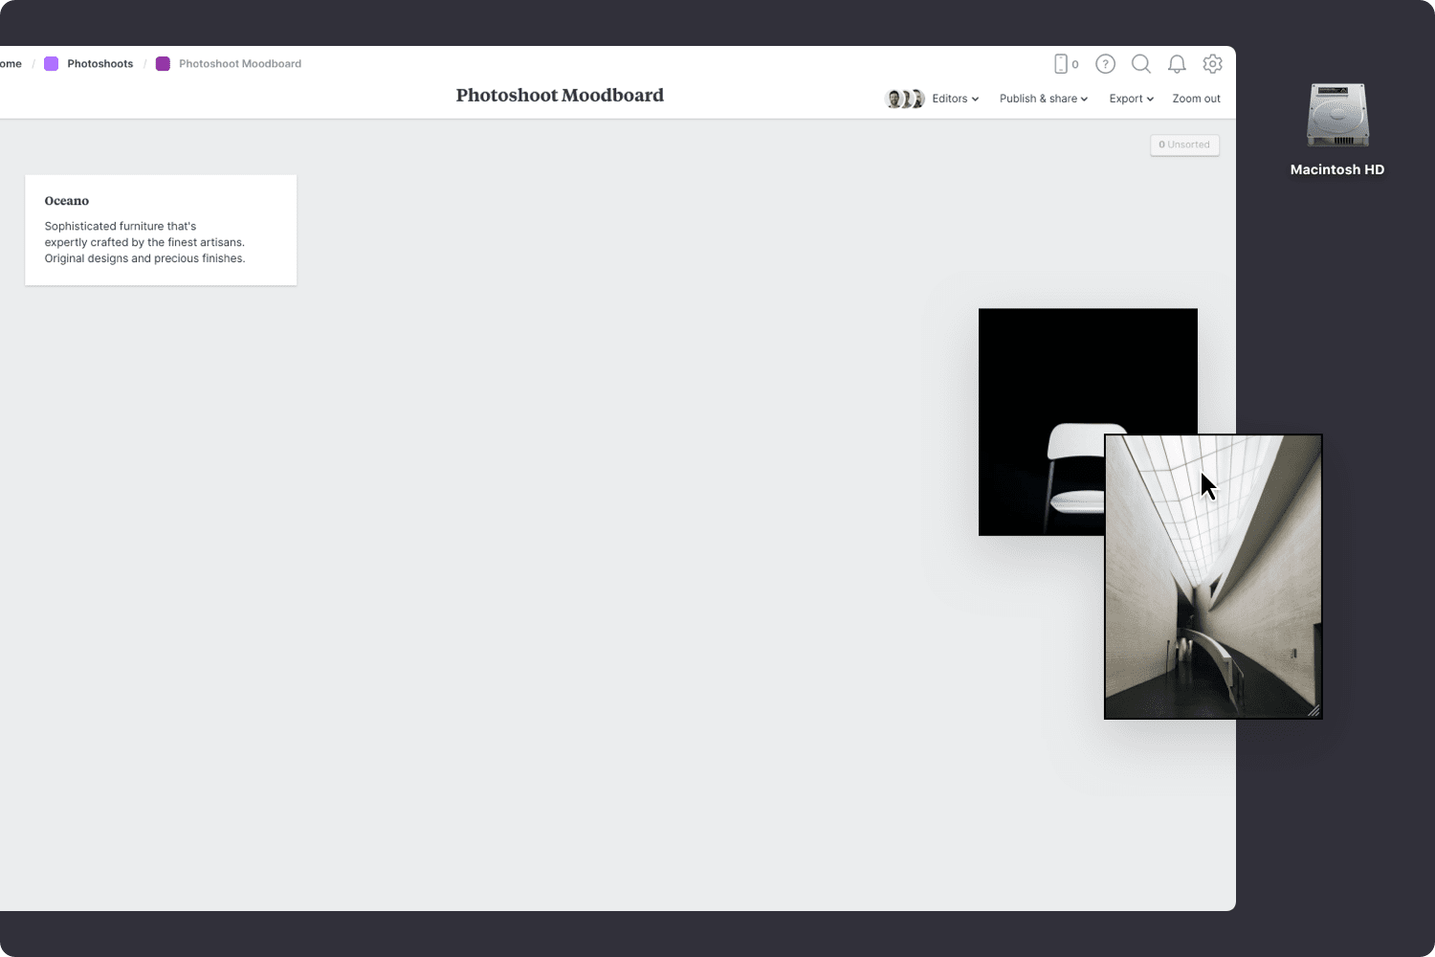Expand the Editors dropdown
This screenshot has height=957, width=1435.
pyautogui.click(x=954, y=99)
